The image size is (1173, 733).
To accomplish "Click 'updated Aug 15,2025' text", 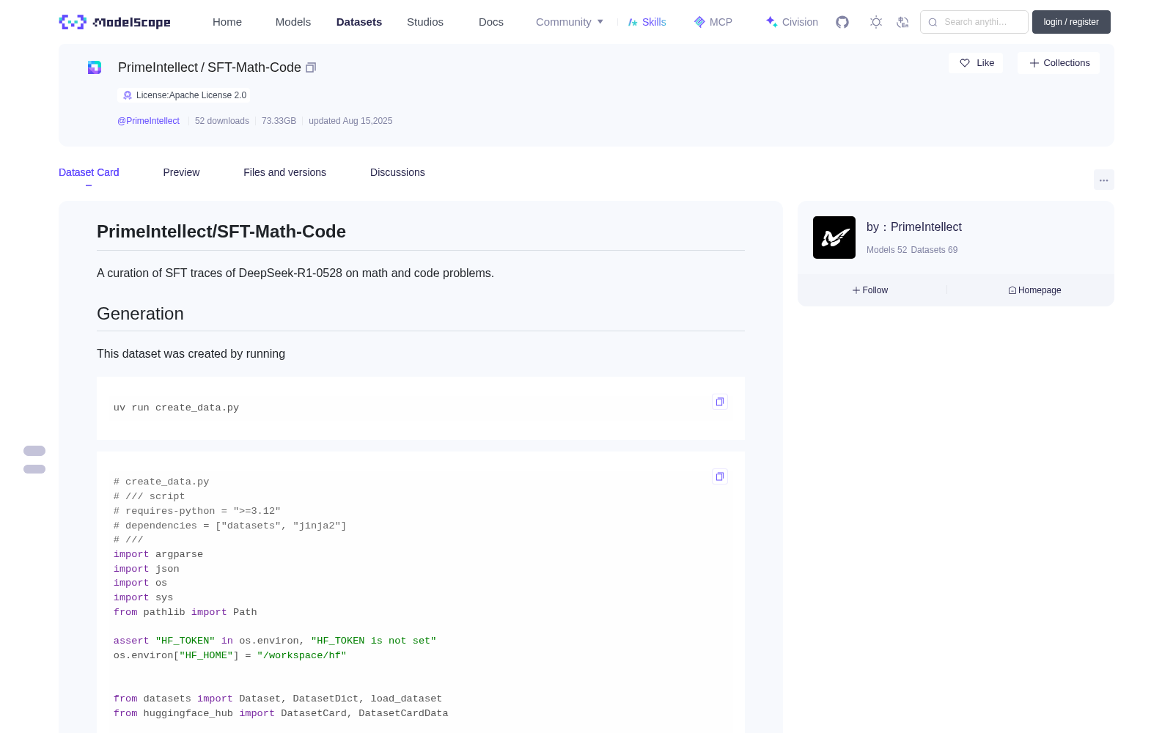I will pos(350,121).
